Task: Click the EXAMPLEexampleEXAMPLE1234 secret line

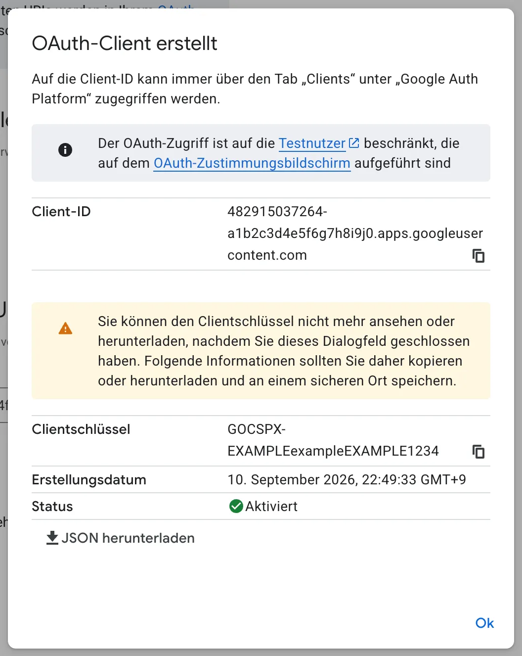Action: (333, 451)
